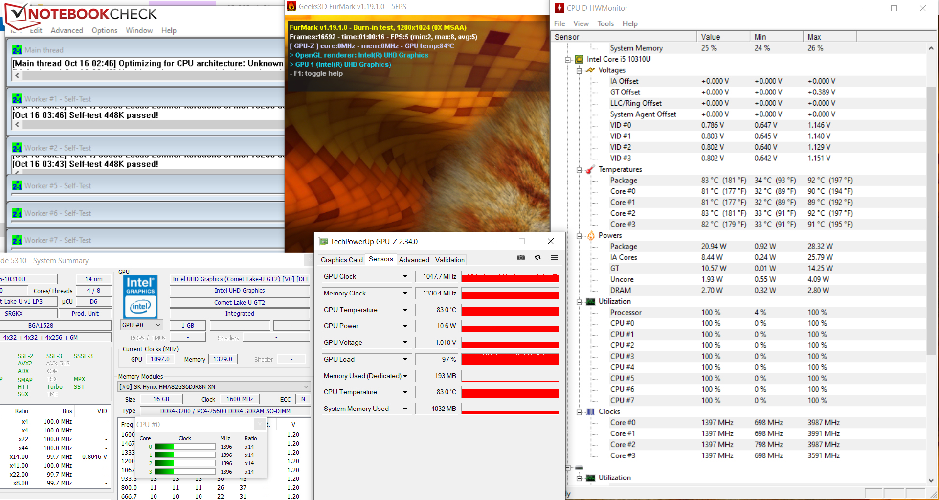This screenshot has height=500, width=939.
Task: Click the FurMark title bar icon
Action: (291, 7)
